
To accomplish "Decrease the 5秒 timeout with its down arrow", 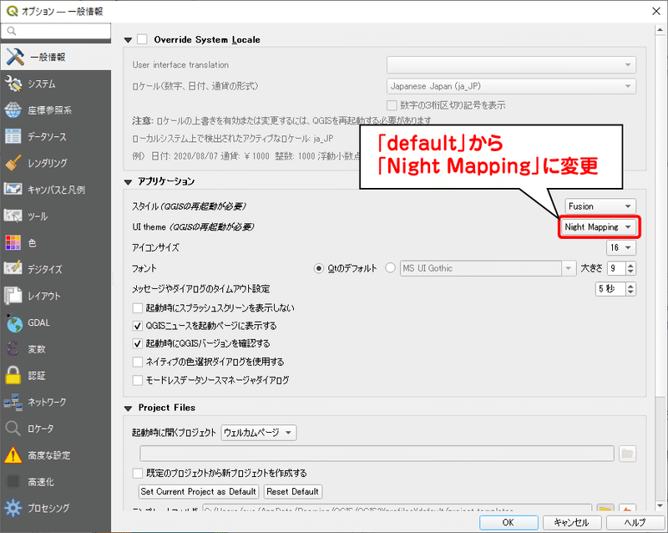I will coord(630,292).
